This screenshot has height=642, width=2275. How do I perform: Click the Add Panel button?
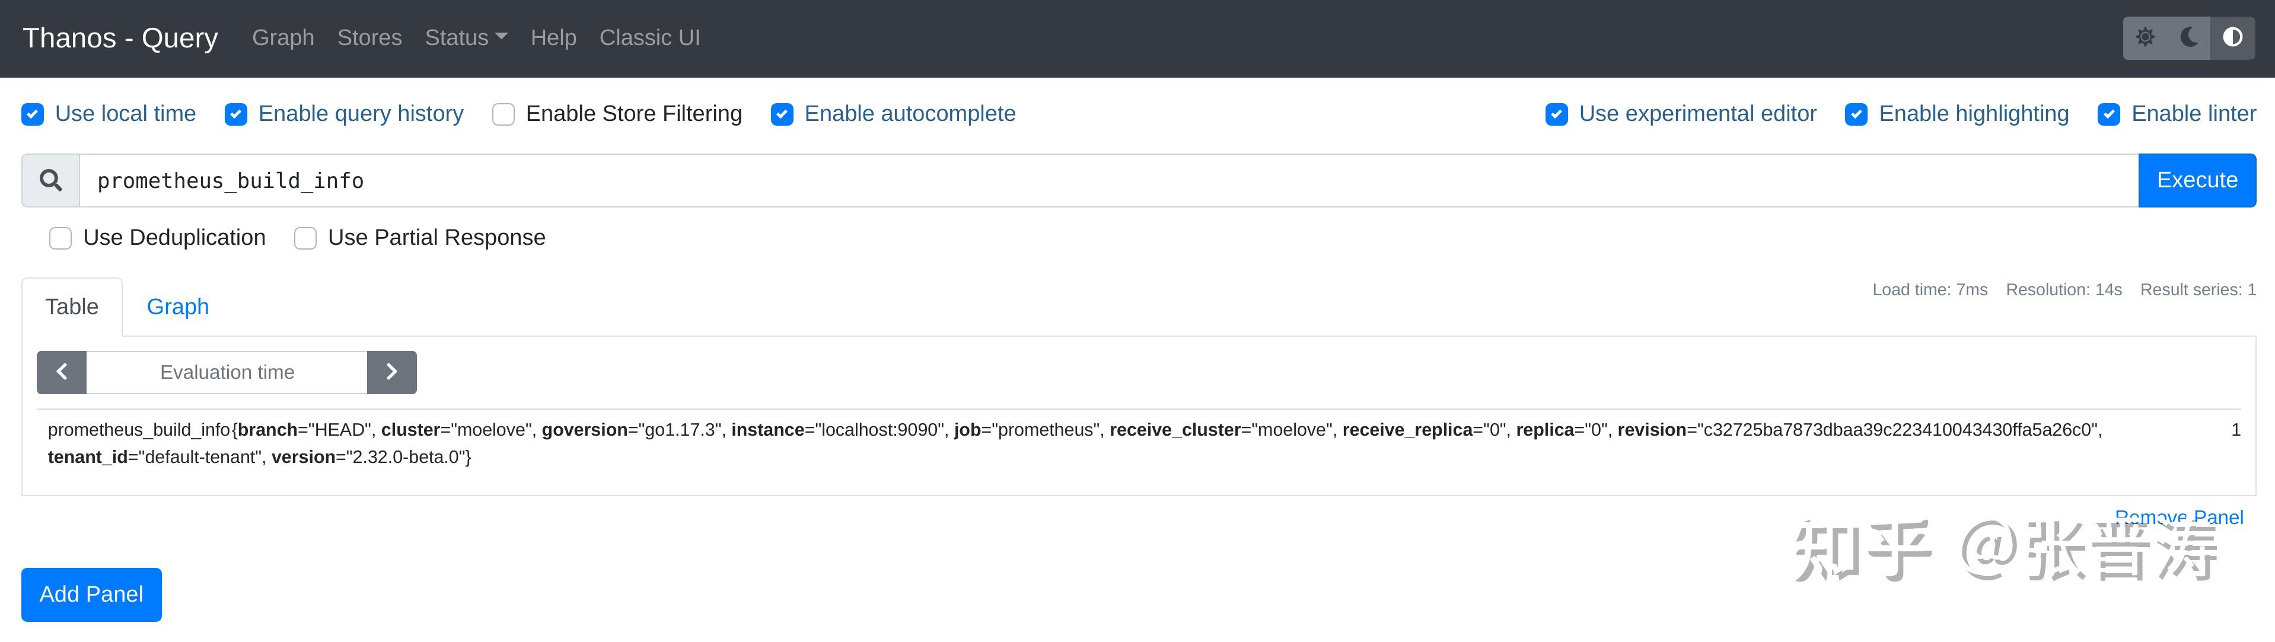[91, 595]
